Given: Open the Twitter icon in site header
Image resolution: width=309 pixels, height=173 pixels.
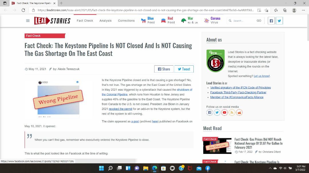Looking at the screenshot, I should click(x=279, y=21).
